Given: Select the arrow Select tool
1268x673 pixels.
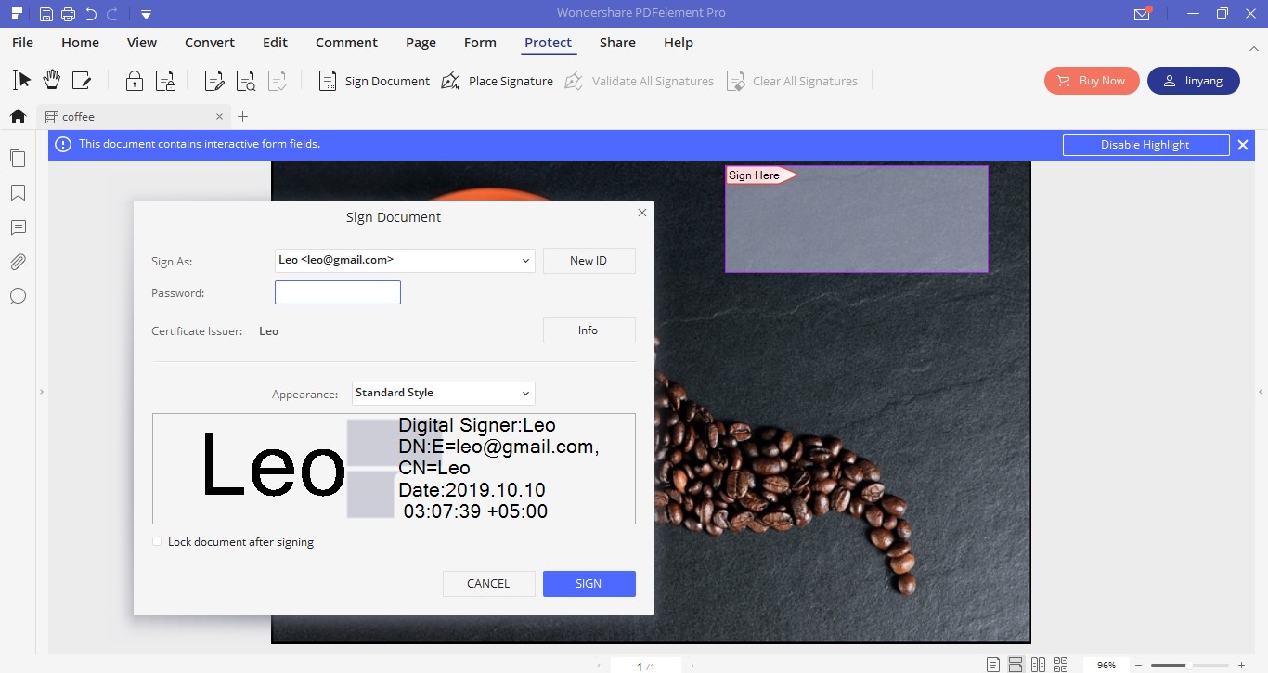Looking at the screenshot, I should tap(22, 81).
